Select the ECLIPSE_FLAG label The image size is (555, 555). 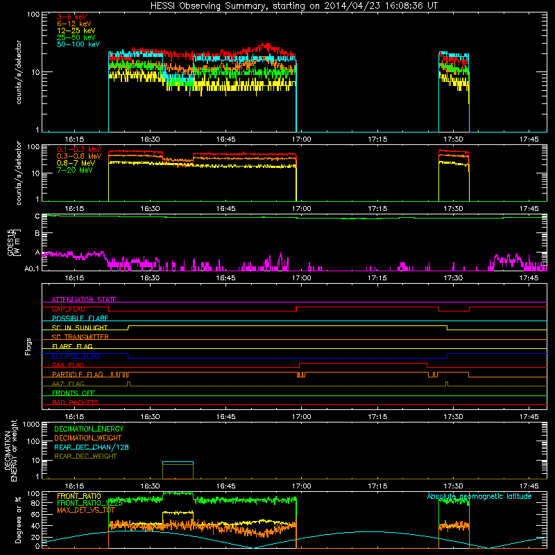pyautogui.click(x=76, y=356)
